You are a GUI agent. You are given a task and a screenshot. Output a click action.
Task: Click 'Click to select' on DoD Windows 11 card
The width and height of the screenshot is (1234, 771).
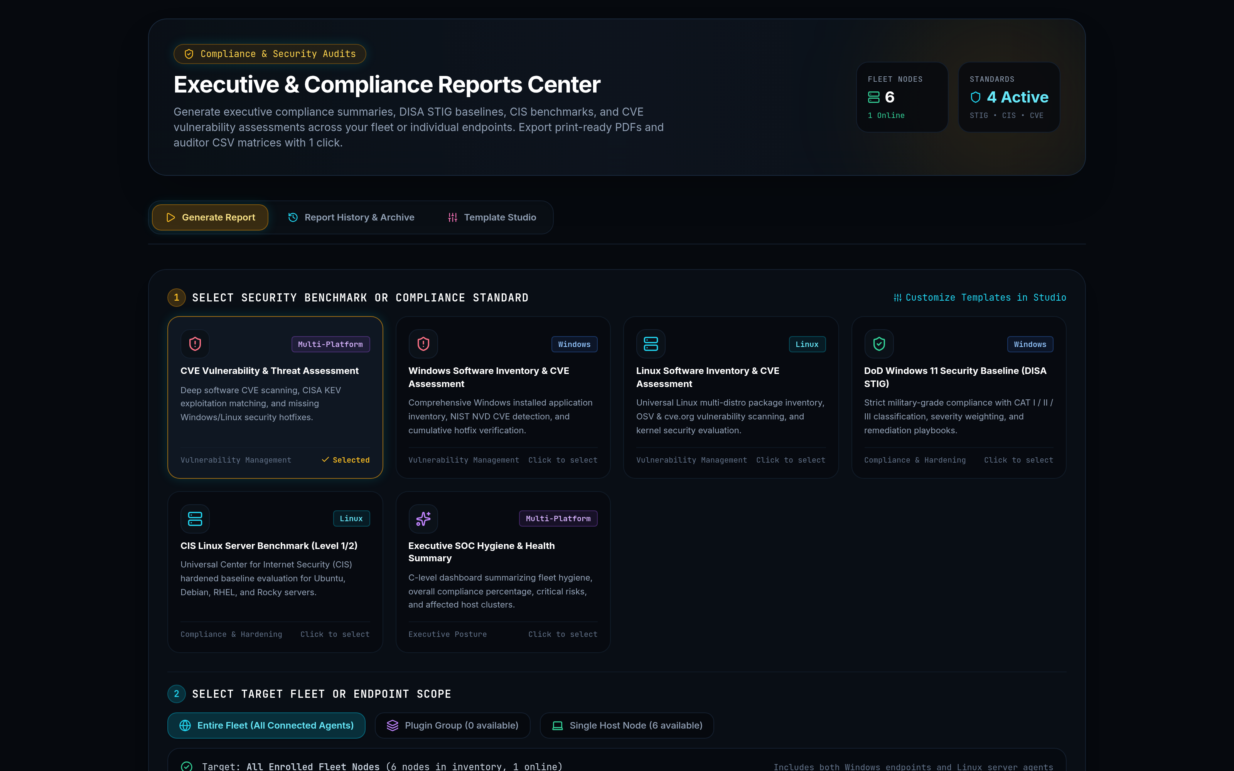coord(1018,460)
